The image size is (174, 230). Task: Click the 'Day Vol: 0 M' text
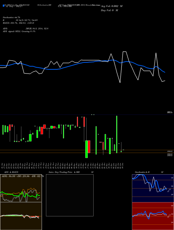click(x=109, y=10)
